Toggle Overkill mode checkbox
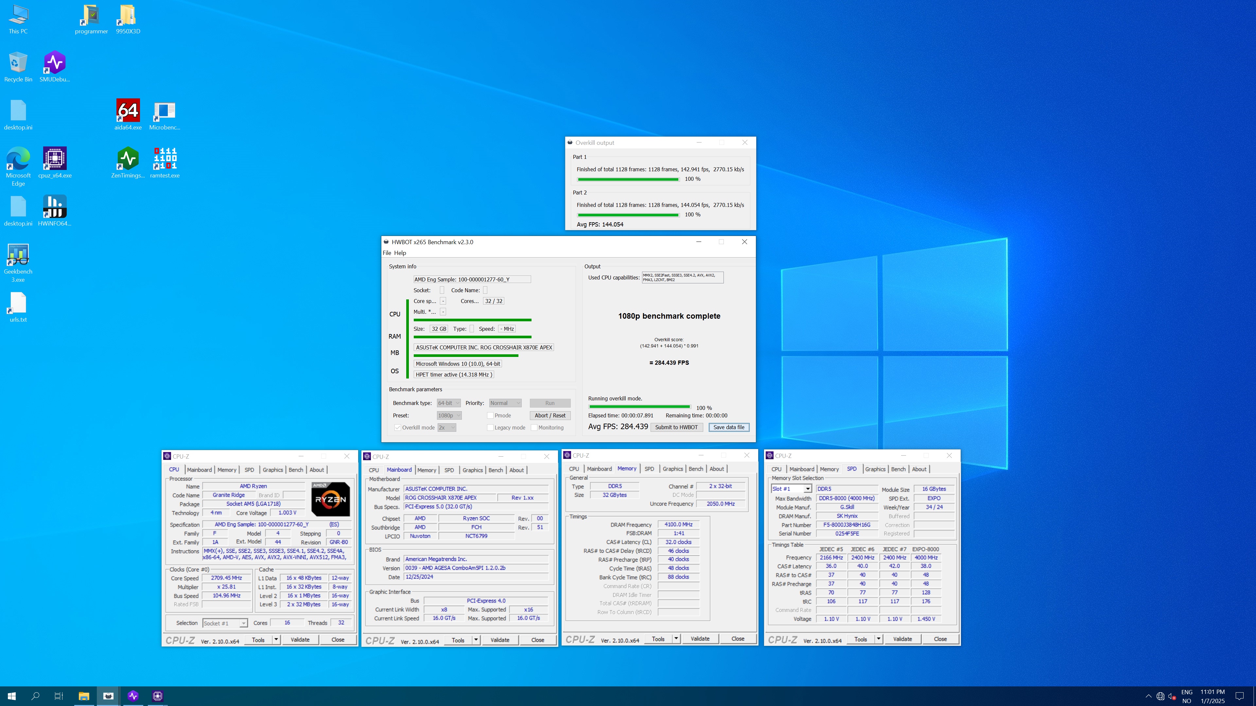 tap(398, 427)
